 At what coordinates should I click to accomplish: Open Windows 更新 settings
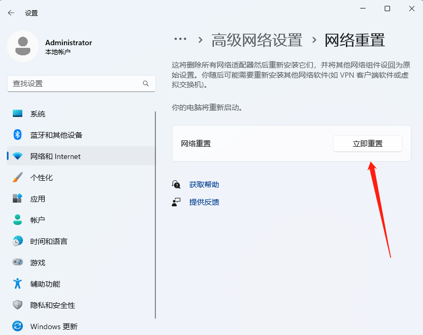pos(81,326)
